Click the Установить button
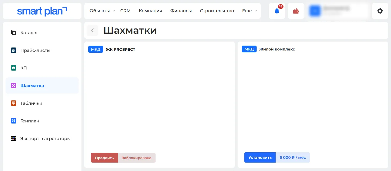The width and height of the screenshot is (391, 171). click(260, 157)
